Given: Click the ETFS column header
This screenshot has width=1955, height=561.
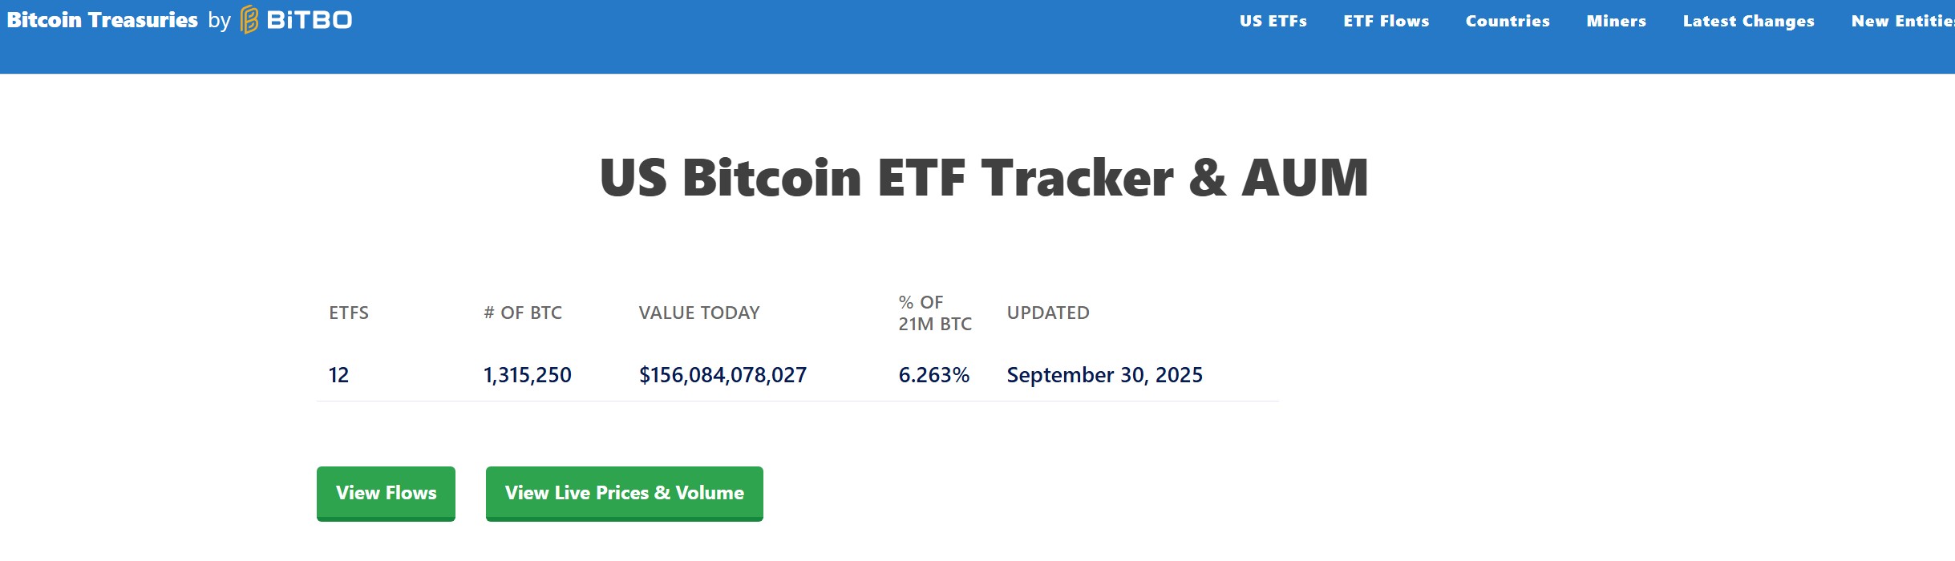Looking at the screenshot, I should [349, 313].
